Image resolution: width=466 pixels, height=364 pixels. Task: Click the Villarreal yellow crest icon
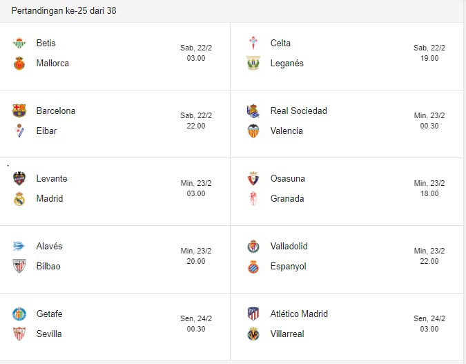pos(253,334)
